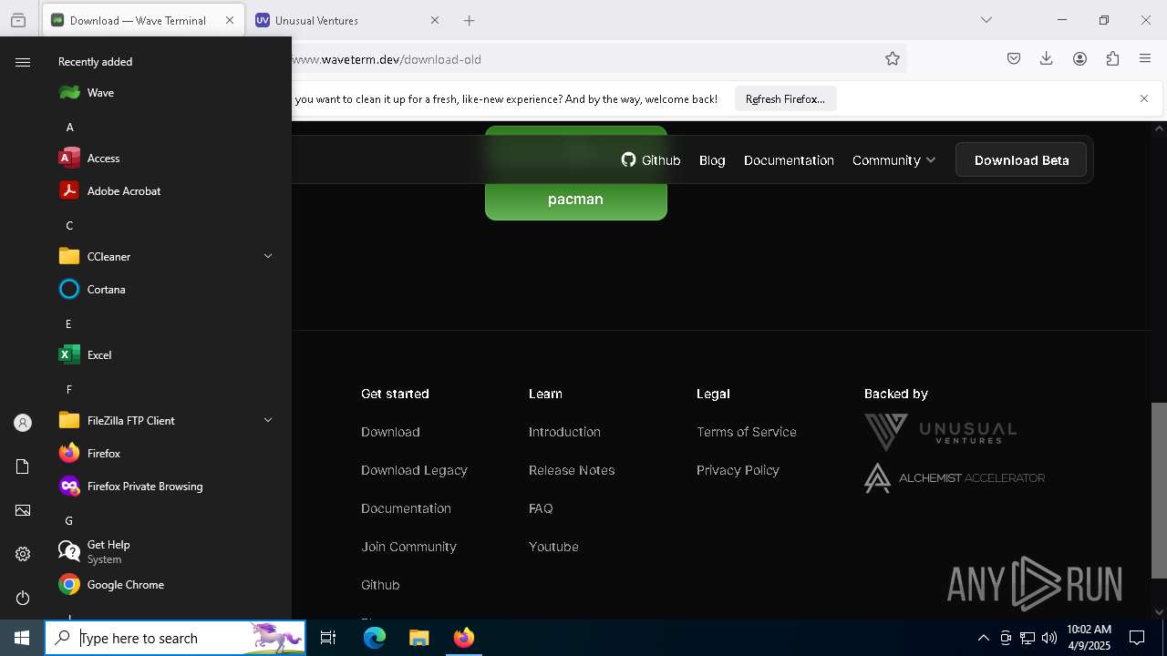Open the Blog nav item
The height and width of the screenshot is (656, 1167).
(x=712, y=160)
